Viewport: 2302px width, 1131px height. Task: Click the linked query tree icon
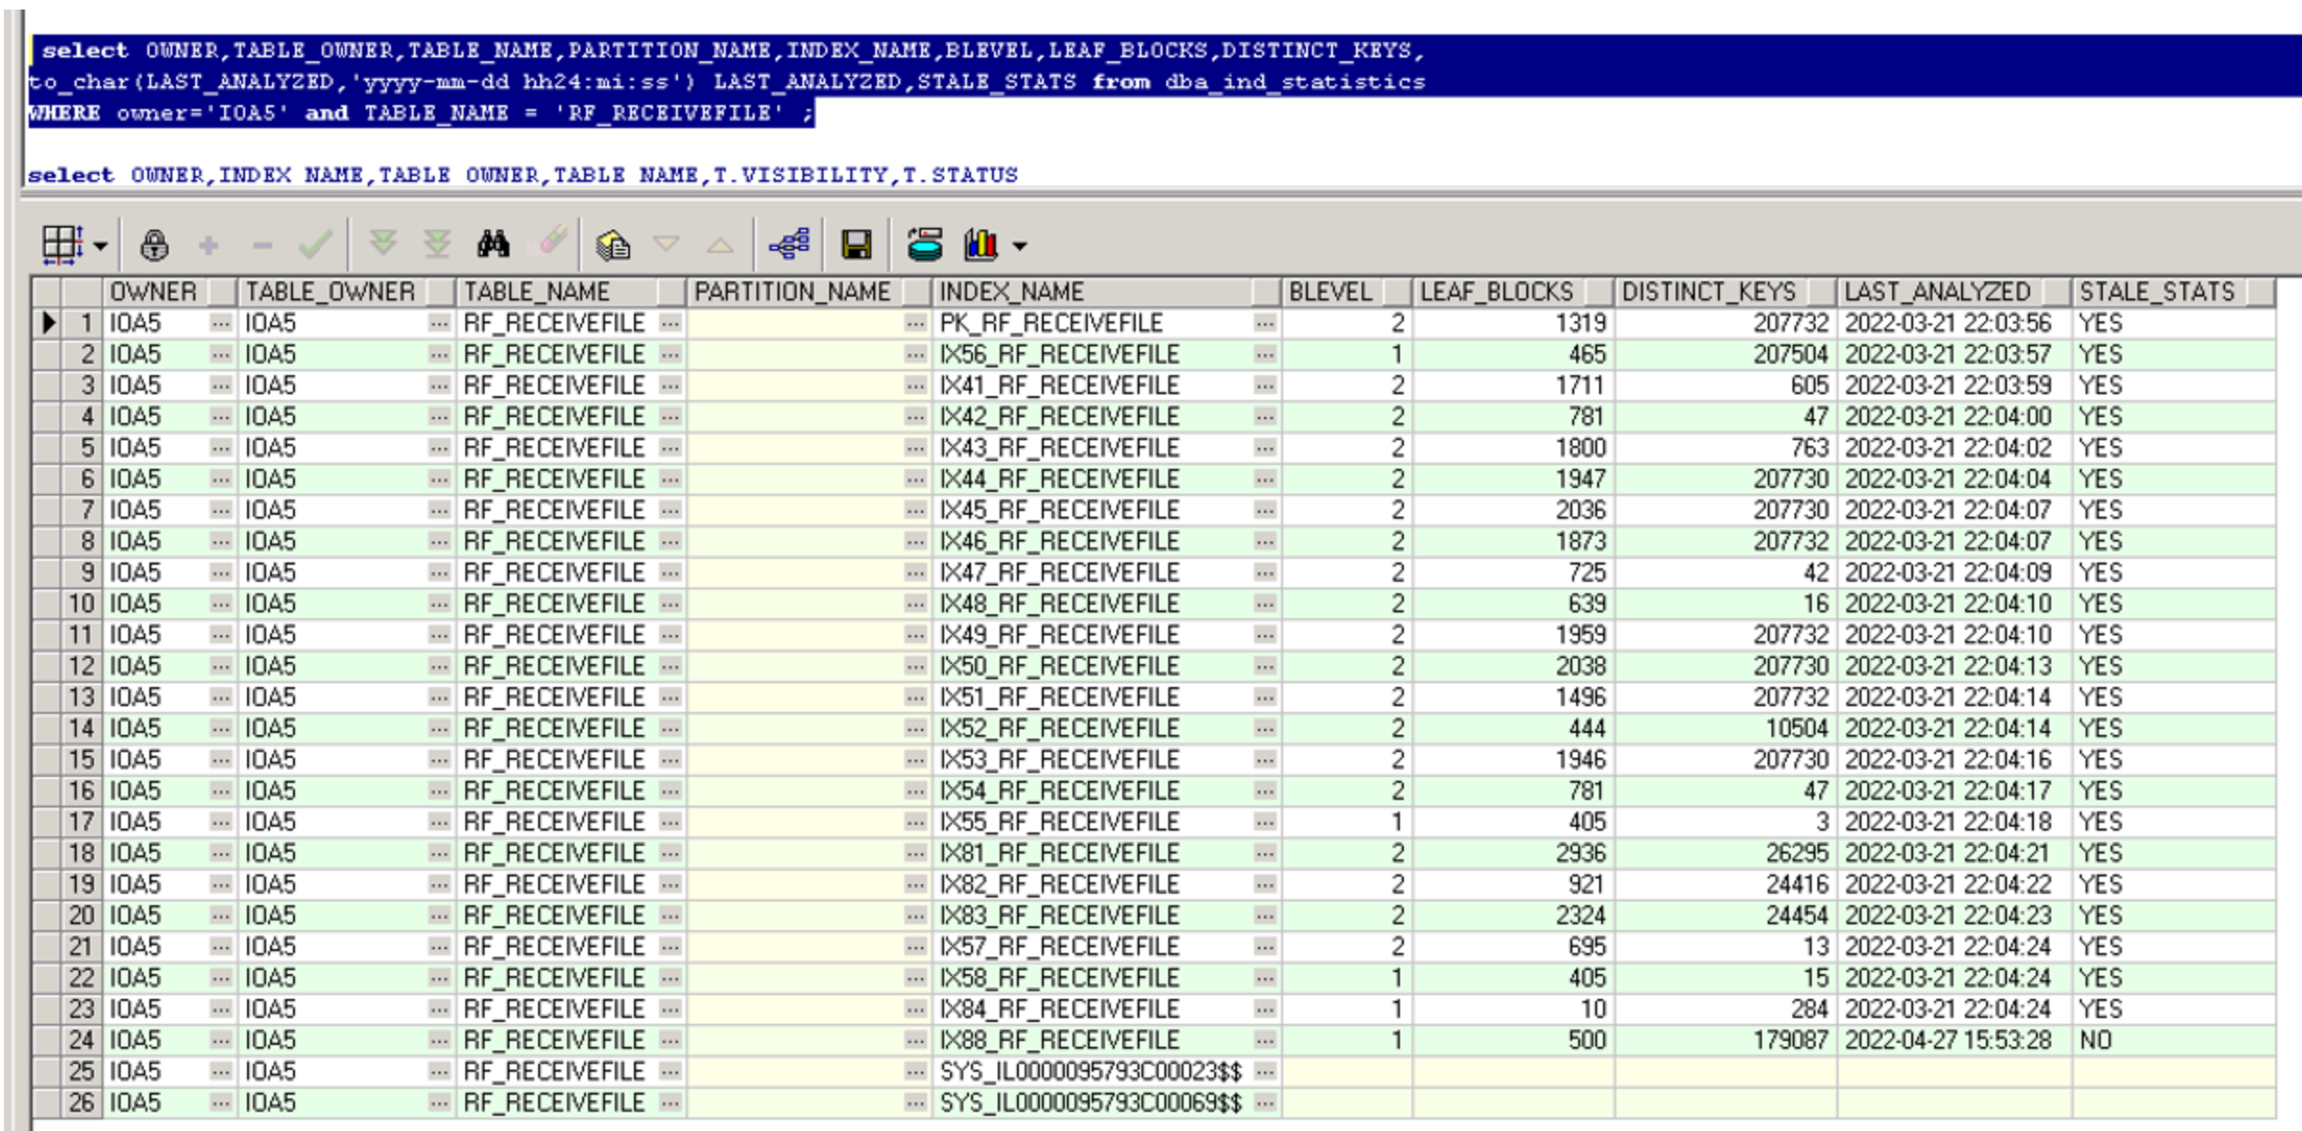pos(789,245)
